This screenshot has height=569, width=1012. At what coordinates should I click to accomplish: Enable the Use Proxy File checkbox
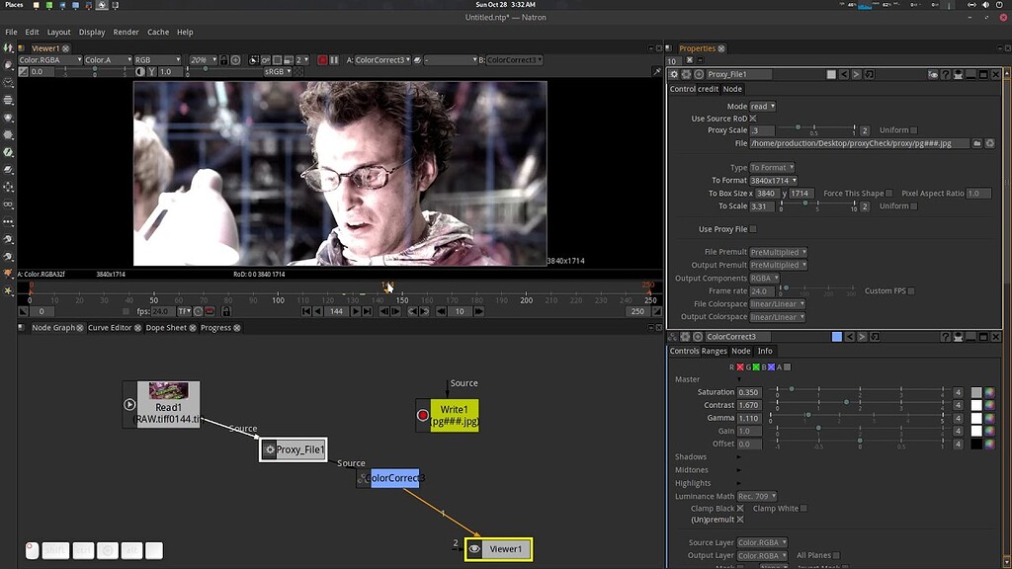753,229
